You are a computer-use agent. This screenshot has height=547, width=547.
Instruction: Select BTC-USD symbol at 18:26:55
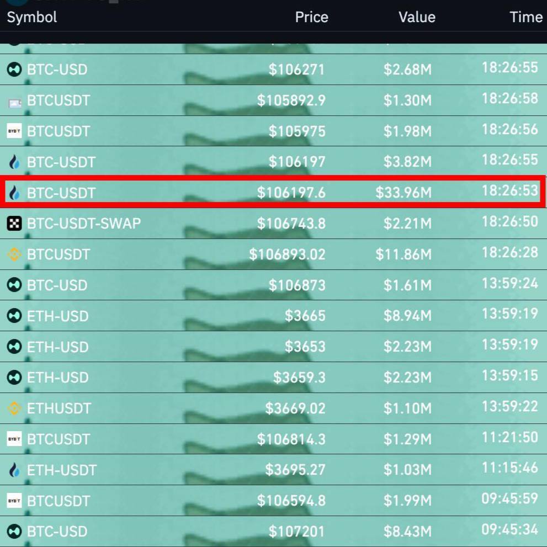tap(57, 70)
